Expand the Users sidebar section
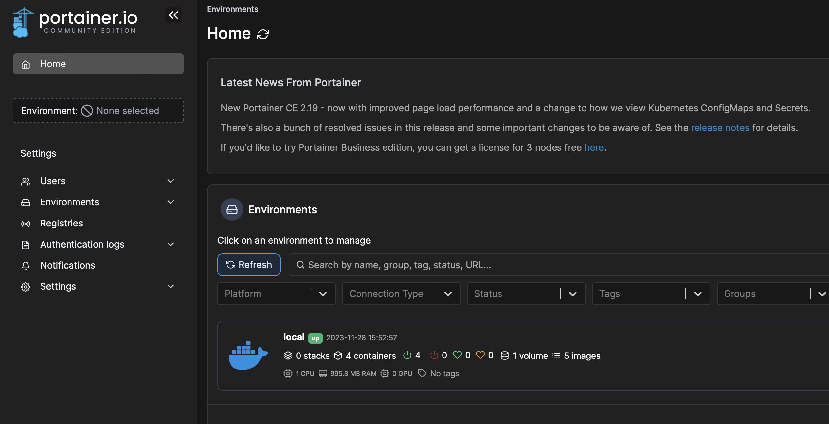This screenshot has height=424, width=829. click(170, 181)
